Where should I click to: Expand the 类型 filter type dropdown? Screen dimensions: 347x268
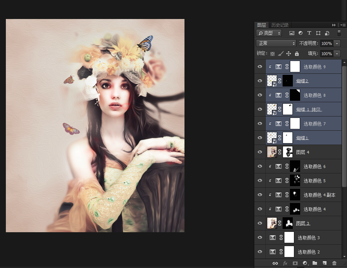pyautogui.click(x=269, y=33)
